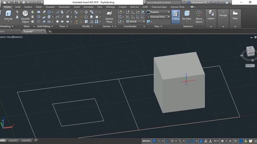Switch to the Surface ribbon tab
257x144 pixels.
[x=28, y=7]
